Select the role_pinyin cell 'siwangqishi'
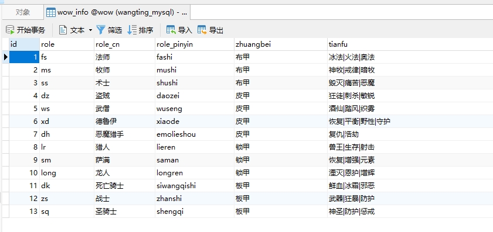This screenshot has height=232, width=493. (x=195, y=186)
